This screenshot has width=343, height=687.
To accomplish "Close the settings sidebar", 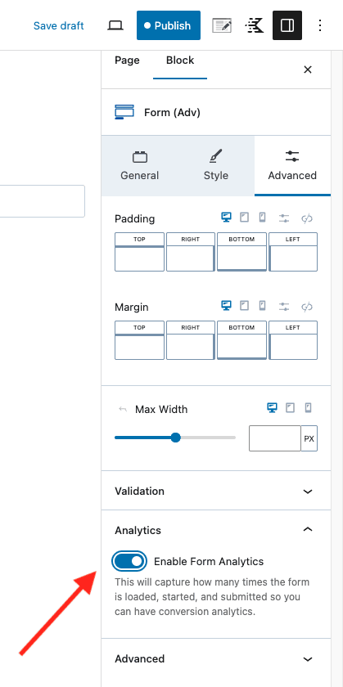I will coord(308,70).
